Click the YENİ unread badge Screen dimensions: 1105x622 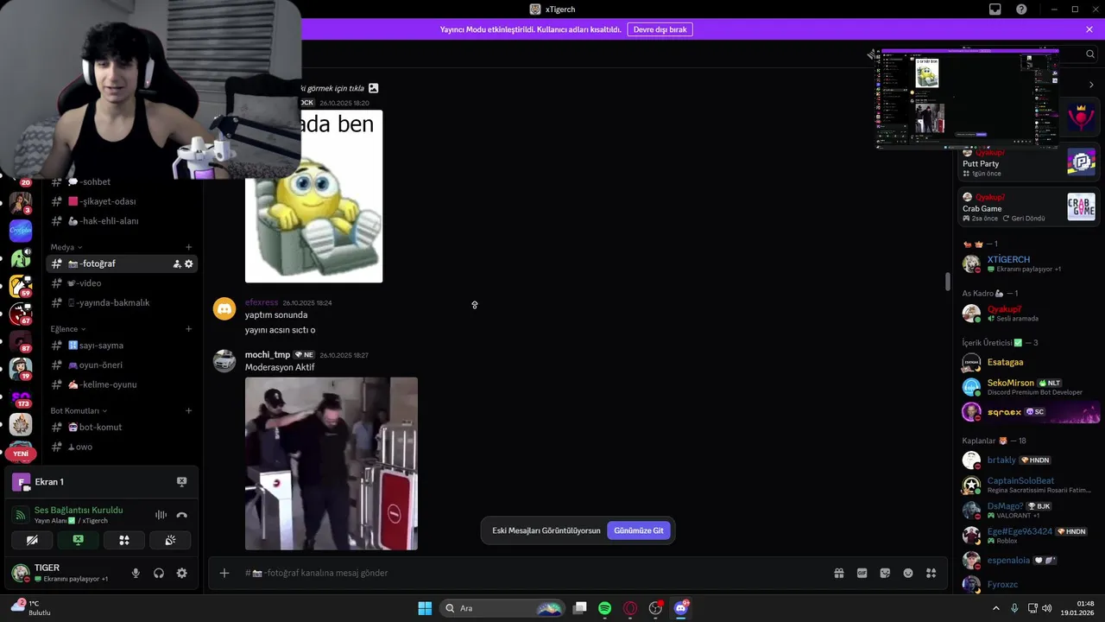[21, 454]
